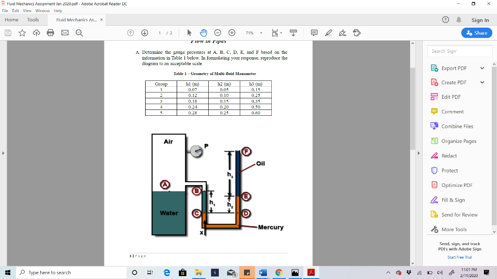
Task: Open the Combine Files tool
Action: 454,126
